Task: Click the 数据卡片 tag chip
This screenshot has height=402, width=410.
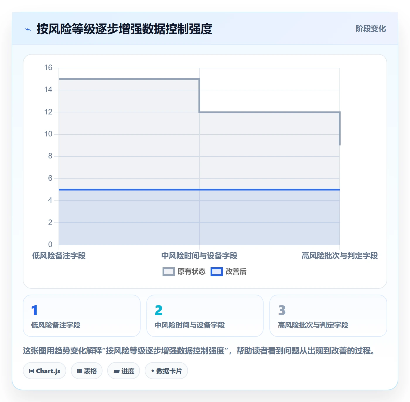Action: [x=166, y=371]
